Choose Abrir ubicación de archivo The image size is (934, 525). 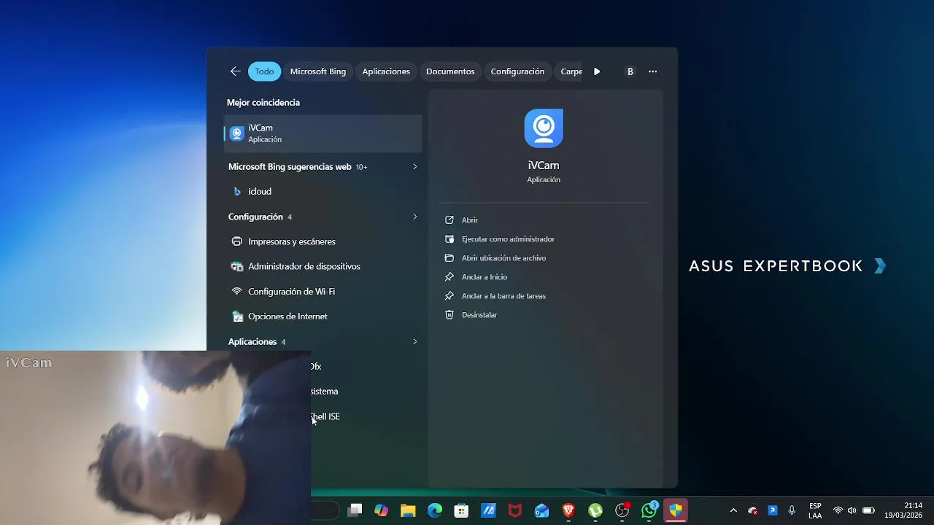(503, 258)
